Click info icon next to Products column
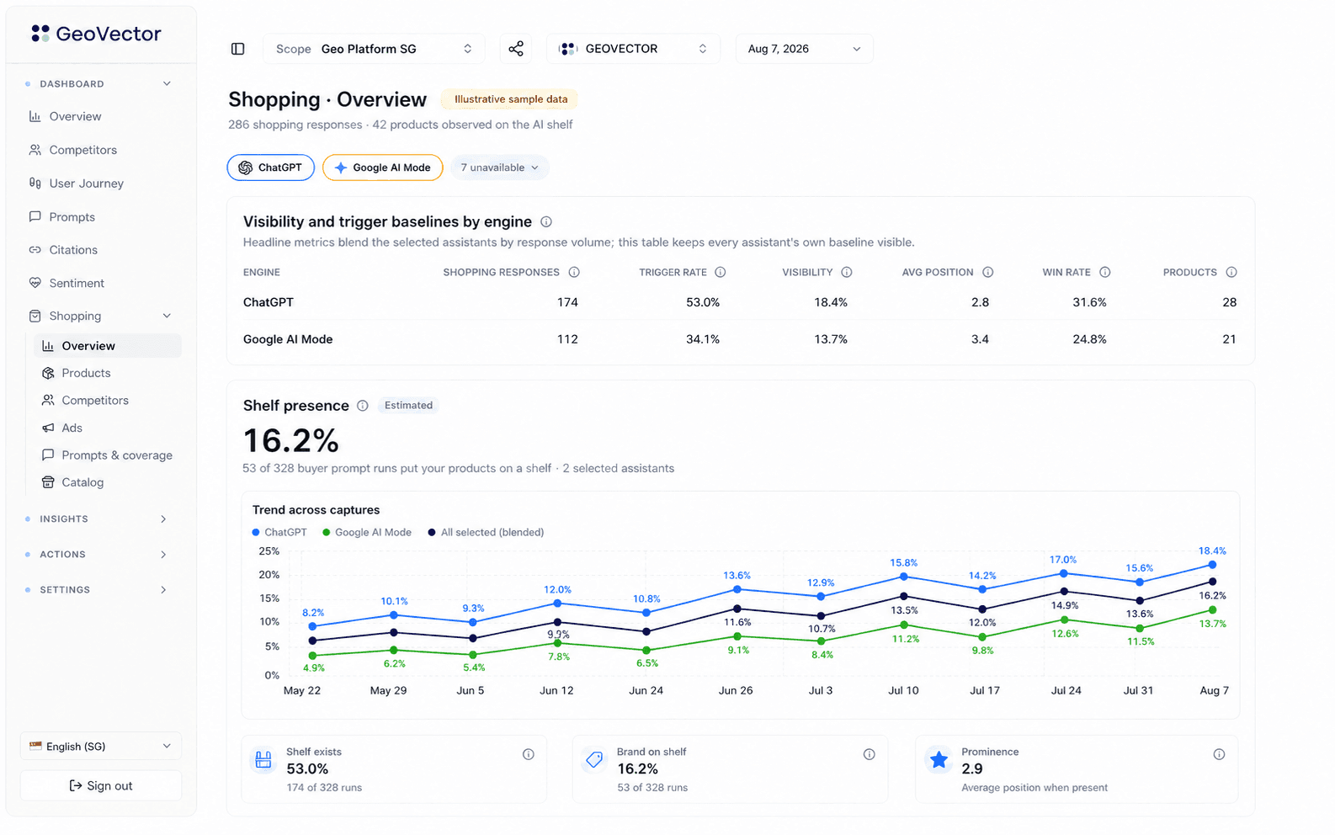The width and height of the screenshot is (1335, 835). coord(1231,273)
